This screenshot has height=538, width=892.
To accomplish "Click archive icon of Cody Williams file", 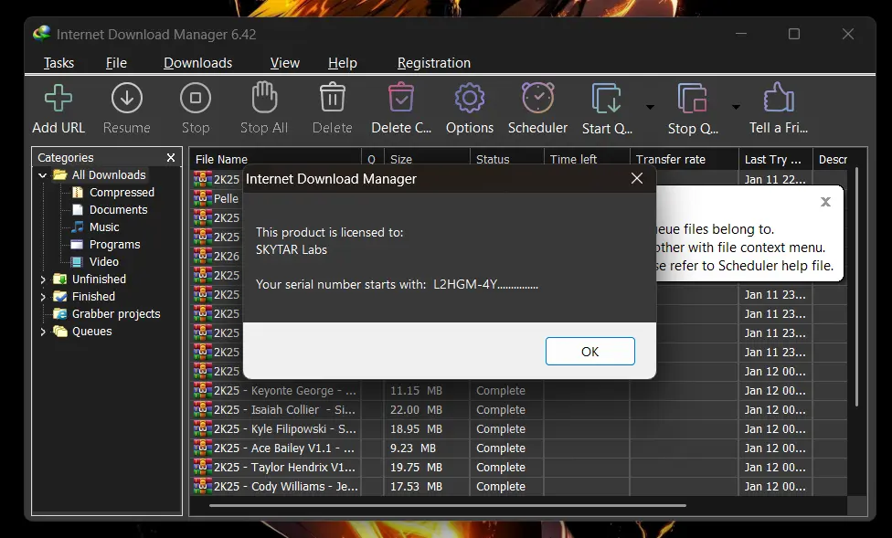I will pos(203,486).
